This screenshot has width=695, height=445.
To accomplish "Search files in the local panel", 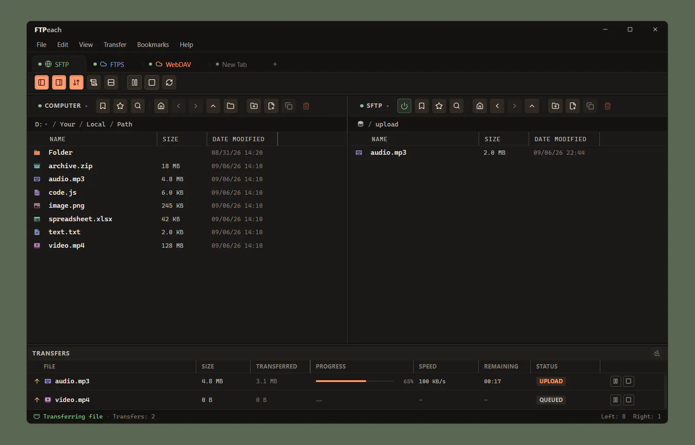I will [x=138, y=106].
